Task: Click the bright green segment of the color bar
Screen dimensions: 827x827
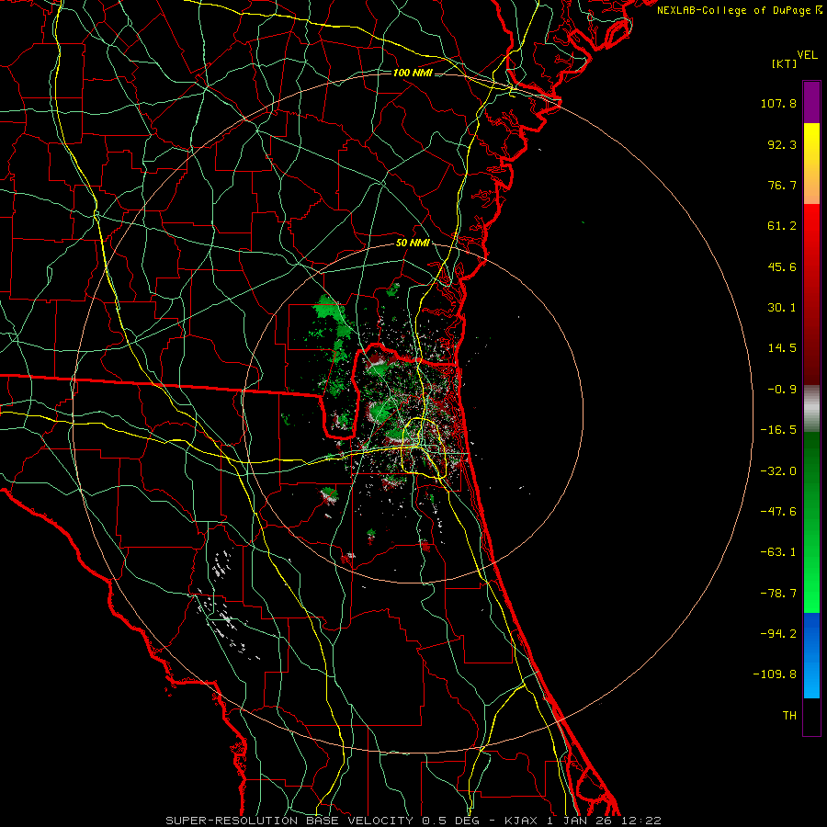Action: (811, 522)
